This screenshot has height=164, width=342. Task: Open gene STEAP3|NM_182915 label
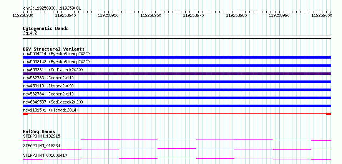(42, 136)
